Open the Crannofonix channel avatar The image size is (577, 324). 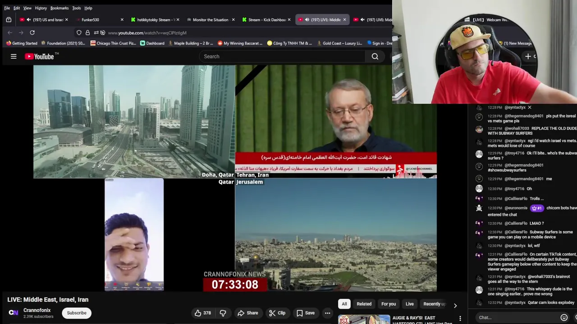(x=14, y=313)
